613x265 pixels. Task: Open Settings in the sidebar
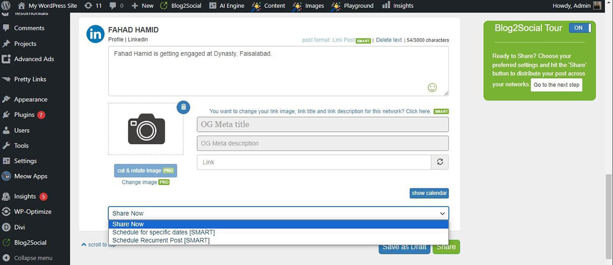tap(25, 161)
